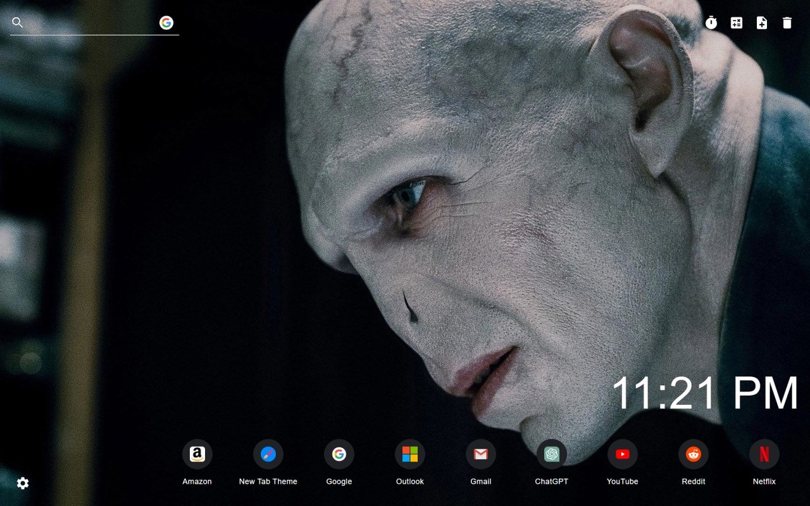Launch the ChatGPT shortcut icon
810x506 pixels.
(x=552, y=454)
